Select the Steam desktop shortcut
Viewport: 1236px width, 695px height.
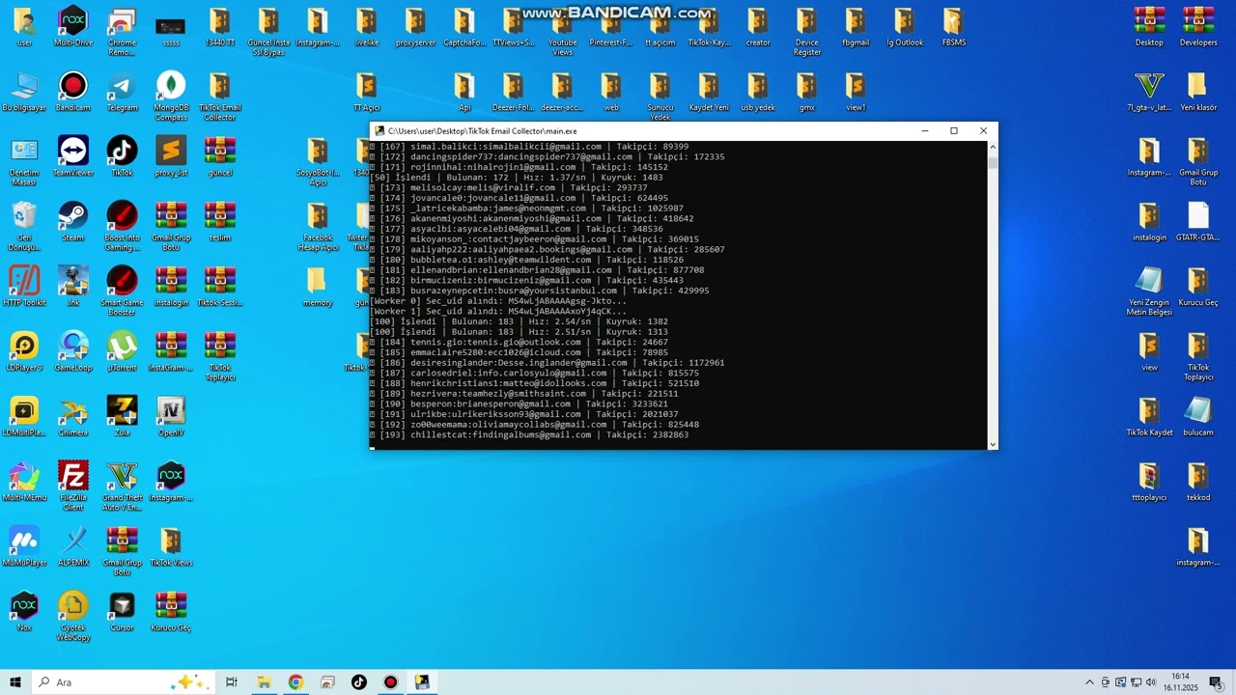click(73, 222)
